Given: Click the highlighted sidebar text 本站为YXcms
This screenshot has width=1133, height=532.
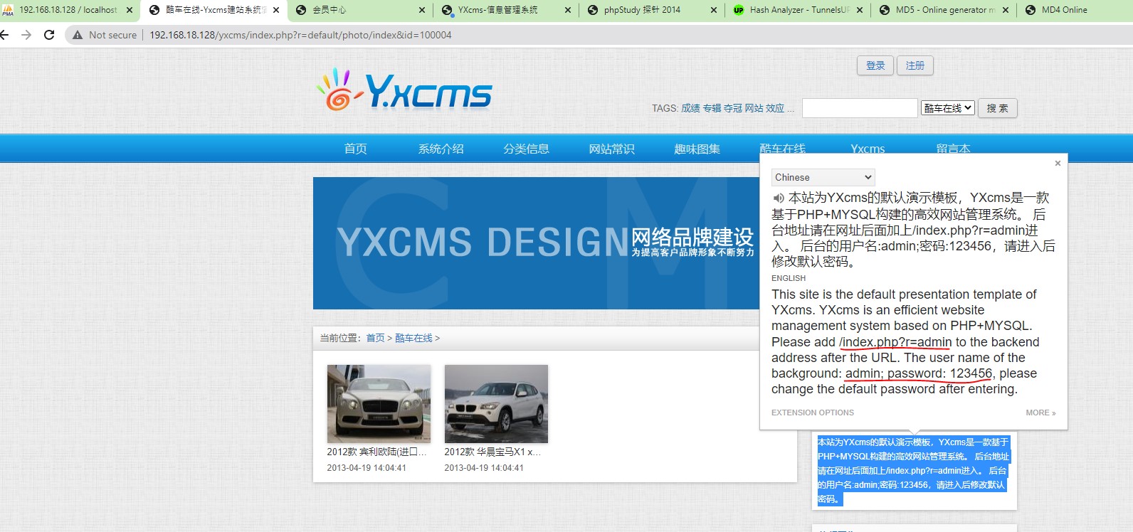Looking at the screenshot, I should (x=914, y=470).
